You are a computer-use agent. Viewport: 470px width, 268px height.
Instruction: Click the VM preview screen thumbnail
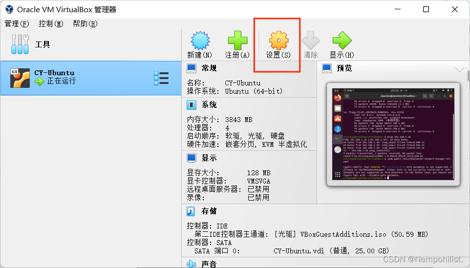[393, 134]
